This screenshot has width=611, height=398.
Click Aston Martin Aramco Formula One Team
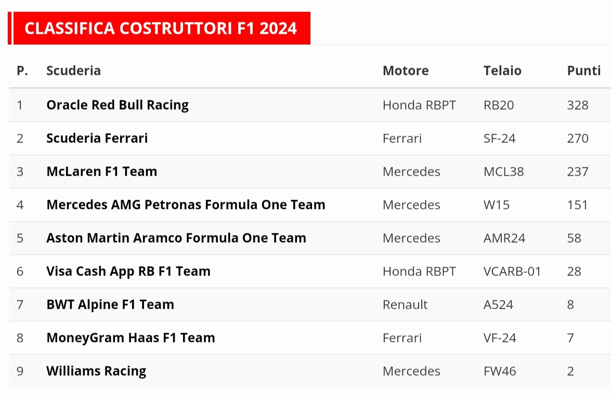click(x=176, y=238)
